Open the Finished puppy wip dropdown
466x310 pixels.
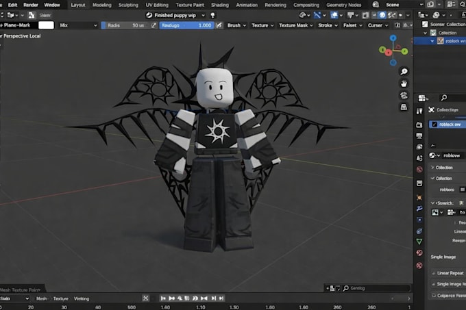pos(175,15)
